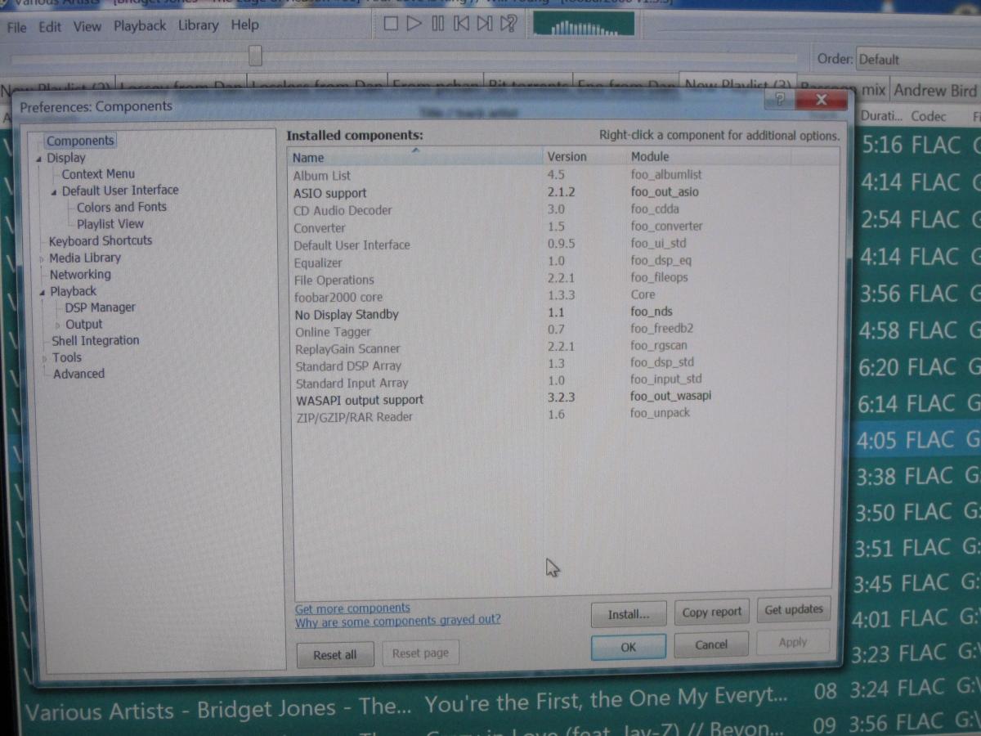The image size is (981, 736).
Task: Click the Install... button
Action: click(629, 614)
